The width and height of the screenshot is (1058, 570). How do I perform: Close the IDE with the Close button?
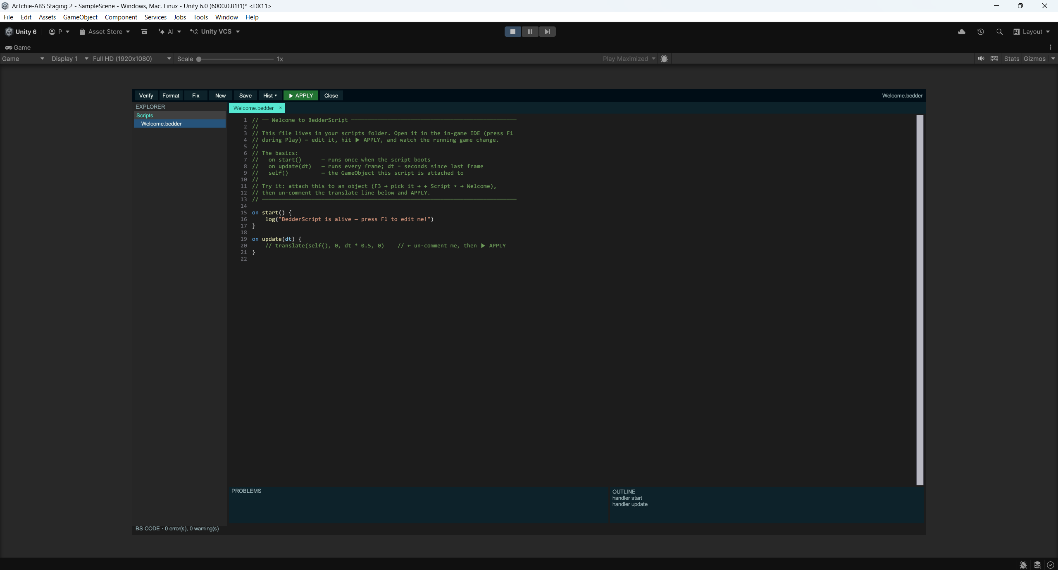[331, 95]
